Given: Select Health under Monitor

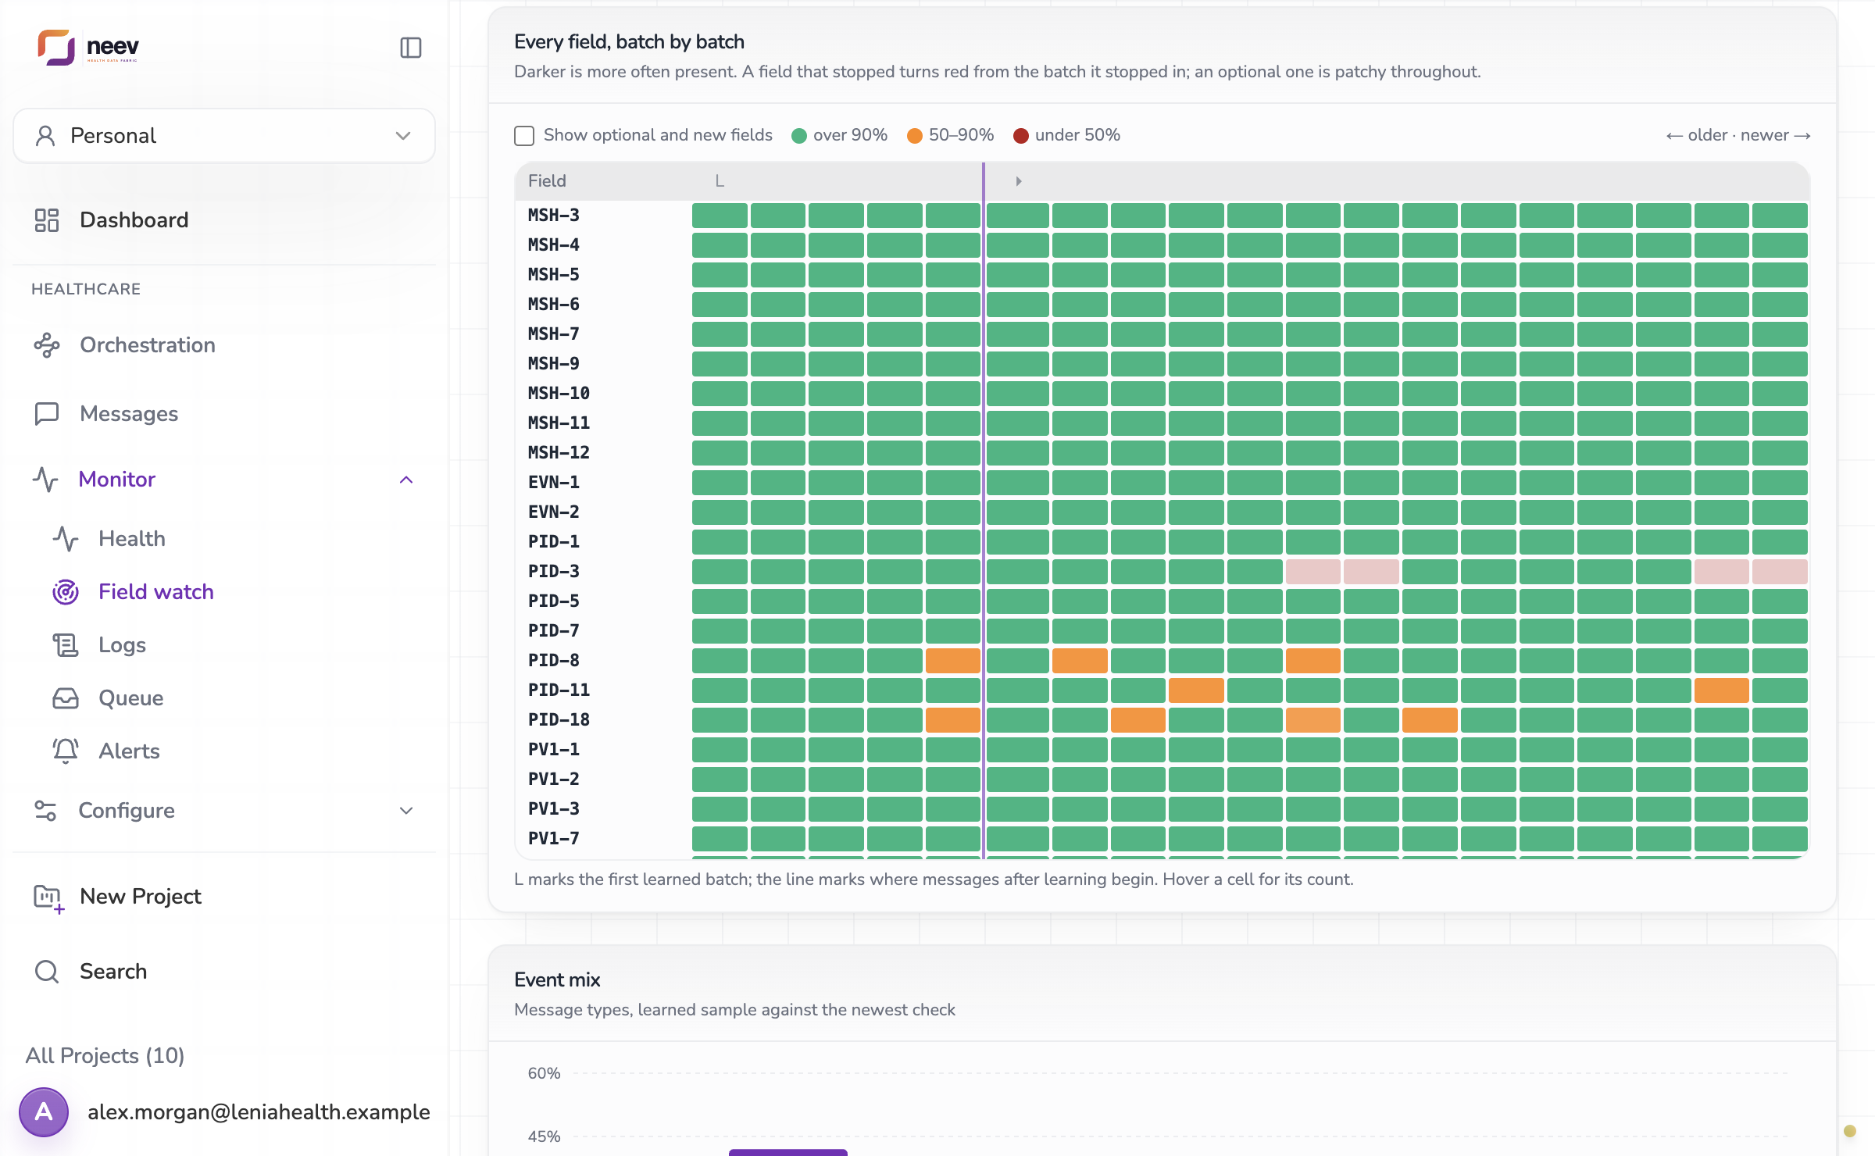Looking at the screenshot, I should pos(132,539).
